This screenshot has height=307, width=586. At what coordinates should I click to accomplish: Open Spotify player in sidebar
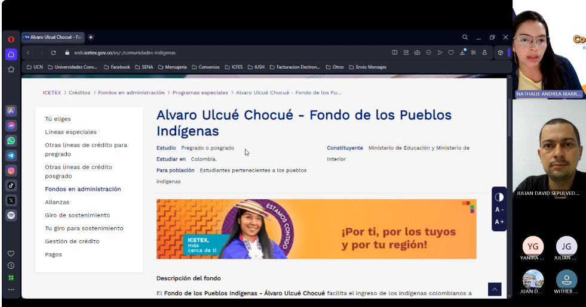coord(11,215)
